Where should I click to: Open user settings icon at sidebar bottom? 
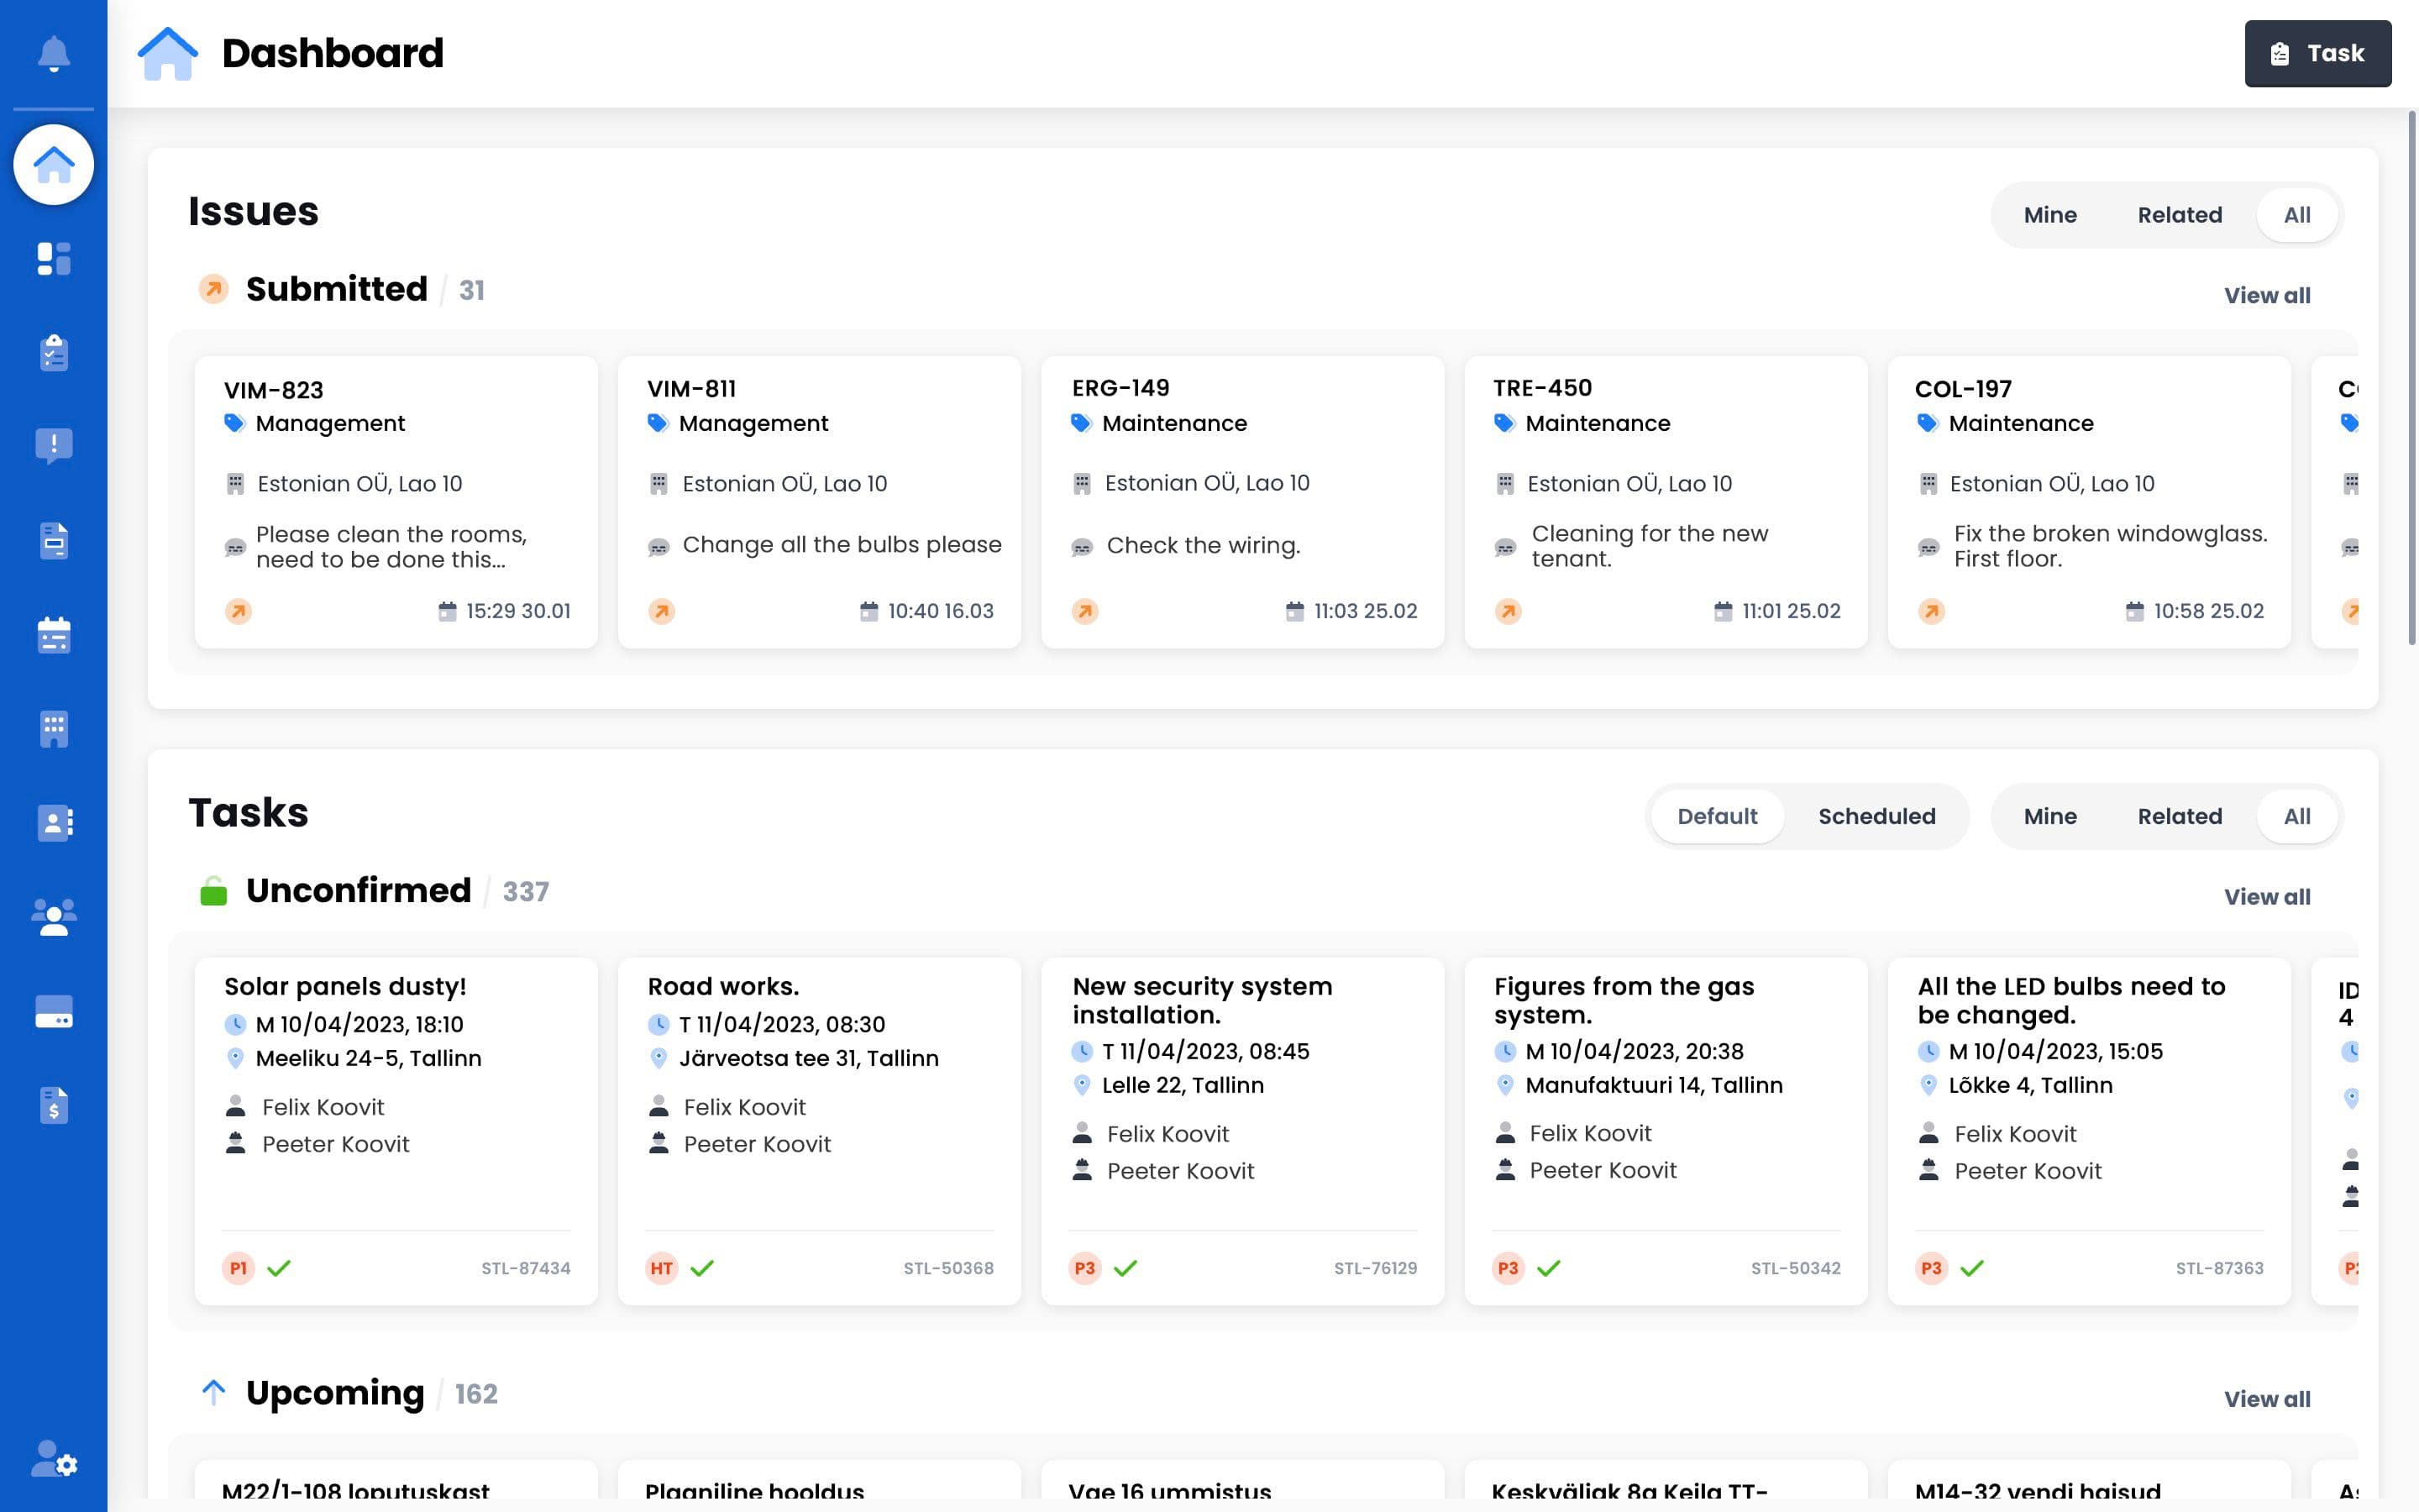[54, 1459]
